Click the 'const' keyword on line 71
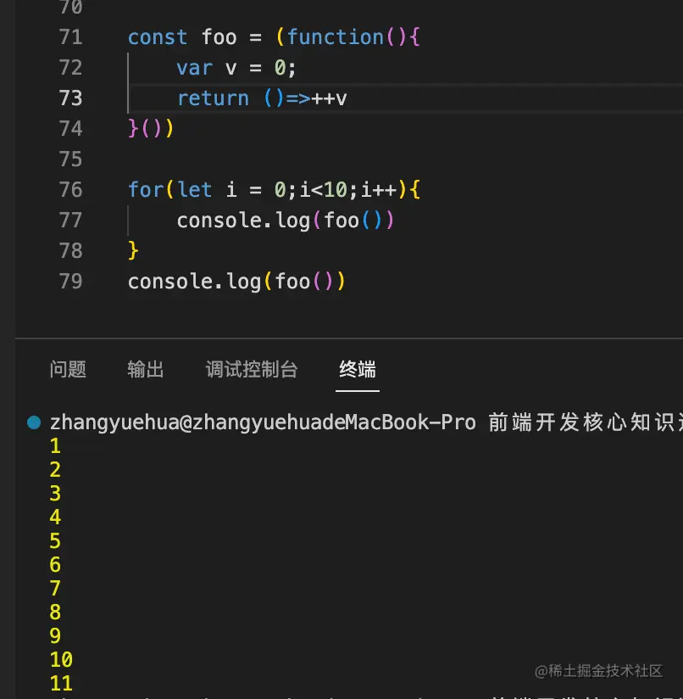 tap(158, 37)
